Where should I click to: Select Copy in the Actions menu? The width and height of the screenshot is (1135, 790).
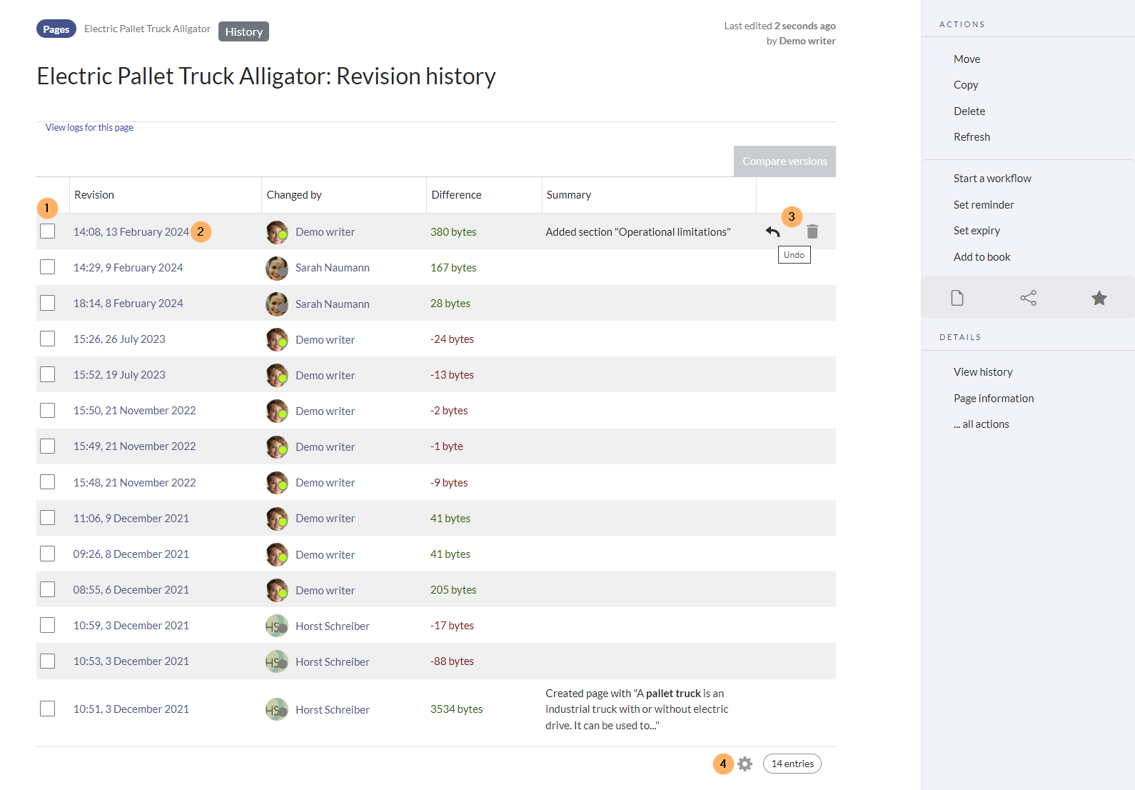(966, 84)
